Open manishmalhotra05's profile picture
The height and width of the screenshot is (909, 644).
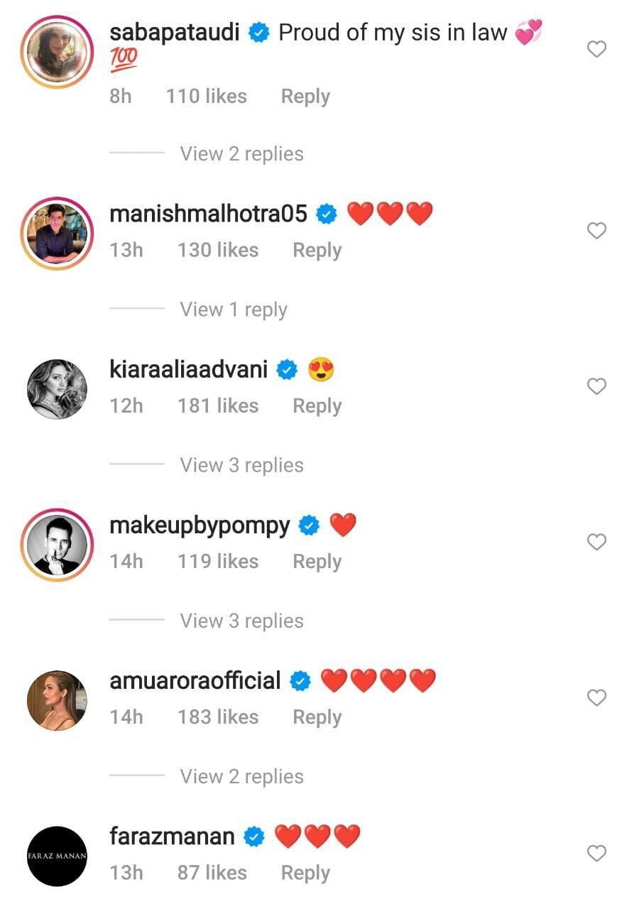point(57,233)
